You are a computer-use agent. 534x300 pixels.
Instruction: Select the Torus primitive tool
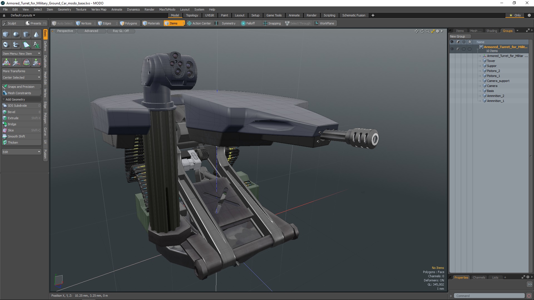6,44
